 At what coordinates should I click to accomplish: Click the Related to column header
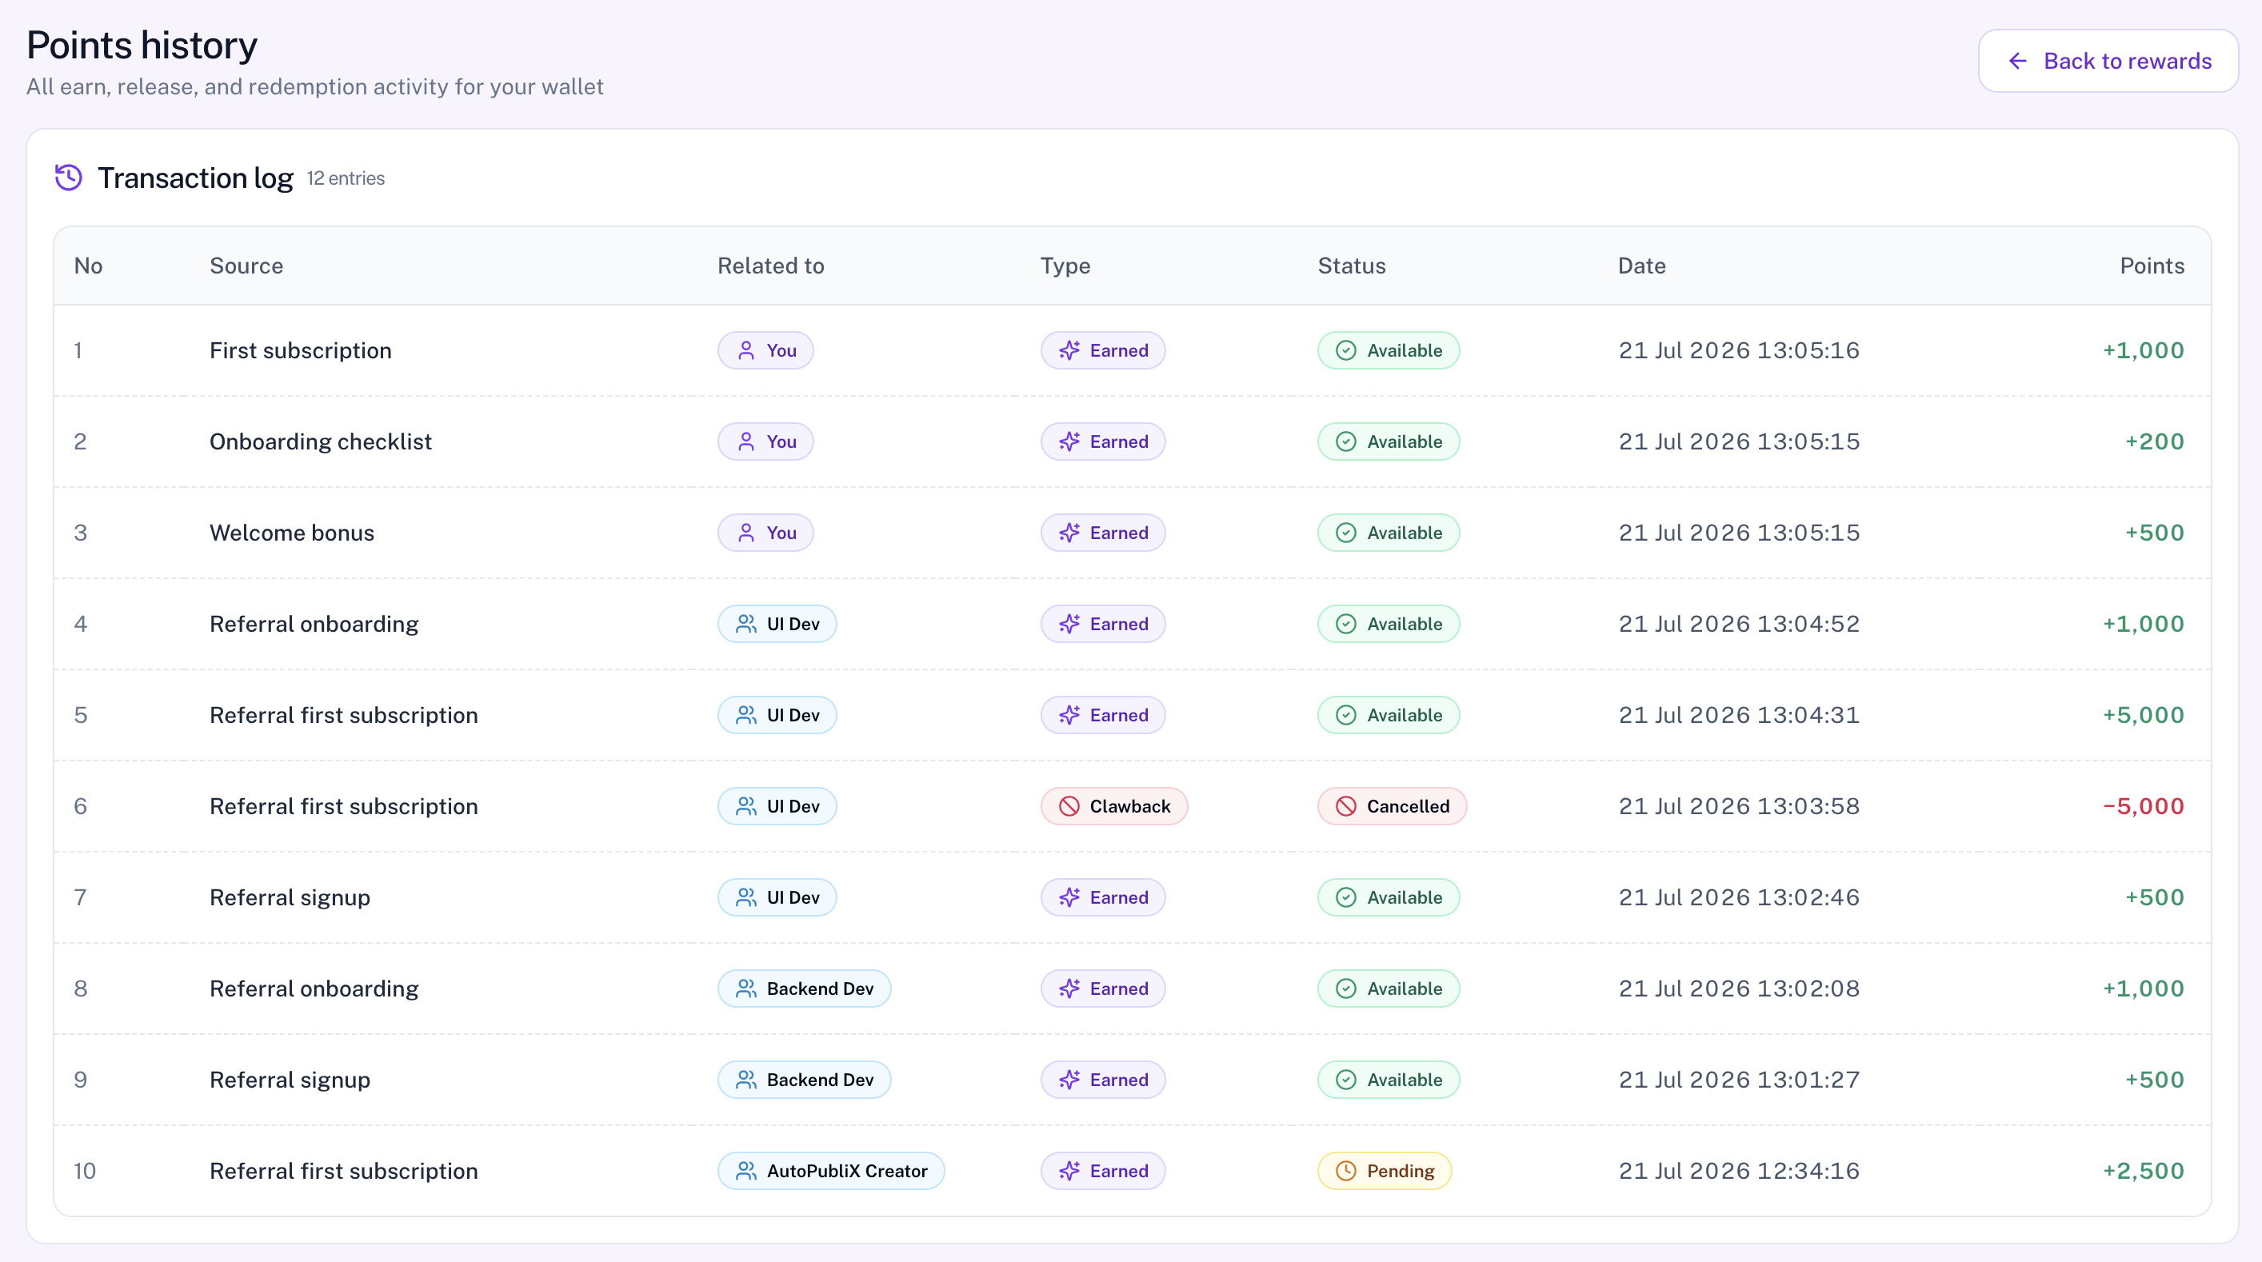coord(770,266)
